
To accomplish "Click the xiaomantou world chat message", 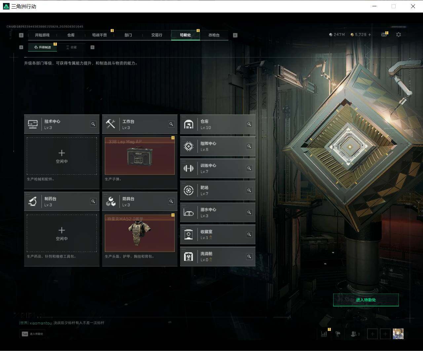I will click(62, 323).
